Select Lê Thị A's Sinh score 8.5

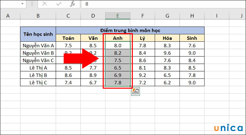[x=192, y=68]
